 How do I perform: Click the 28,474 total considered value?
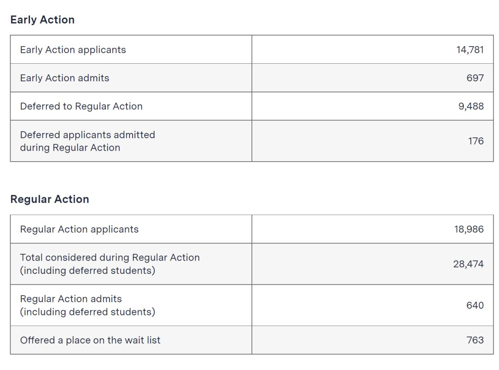468,264
